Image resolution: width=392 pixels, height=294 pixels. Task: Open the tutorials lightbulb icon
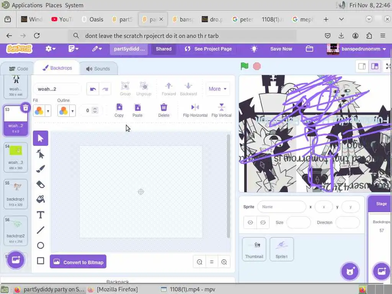254,49
